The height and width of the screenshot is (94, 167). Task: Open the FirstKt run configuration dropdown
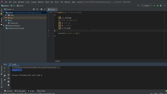point(146,6)
